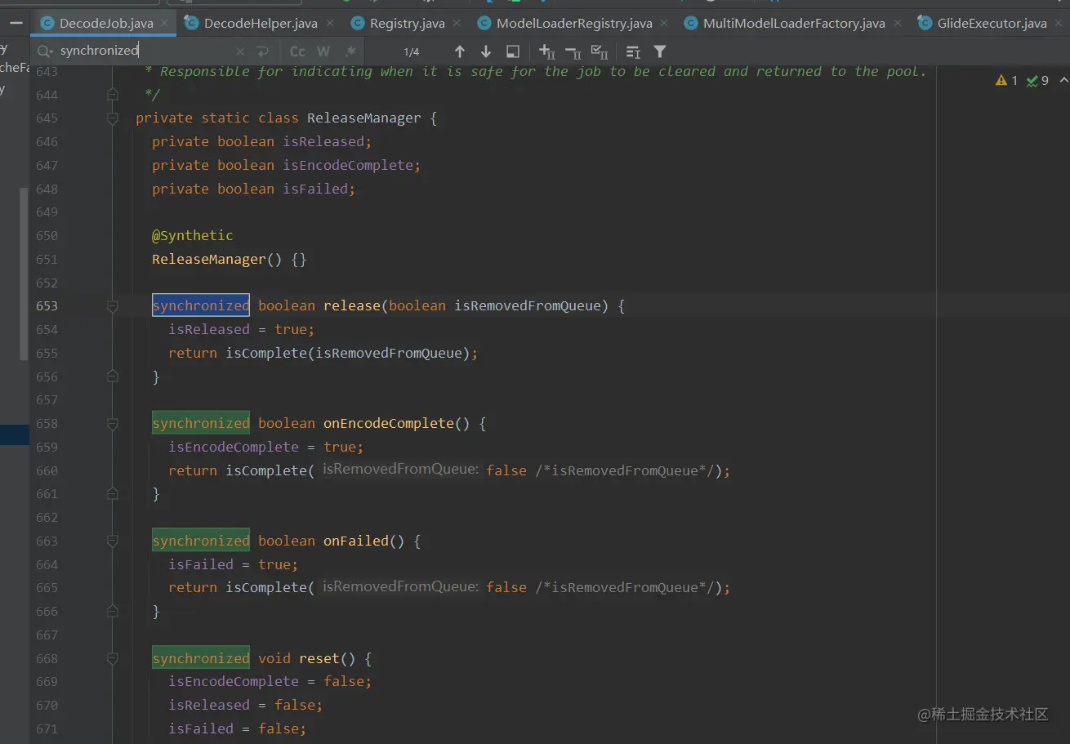
Task: Clear the synchronized search text
Action: 240,51
